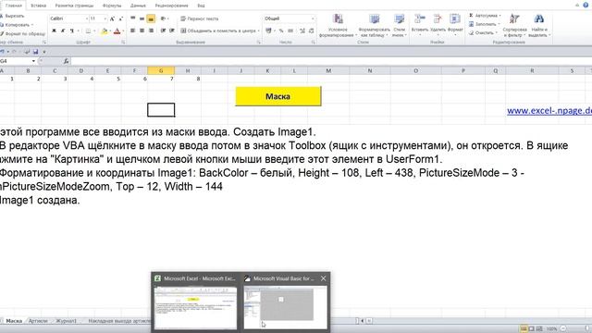Open the font color dropdown arrow
Screen dimensions: 592x333
[x=123, y=31]
